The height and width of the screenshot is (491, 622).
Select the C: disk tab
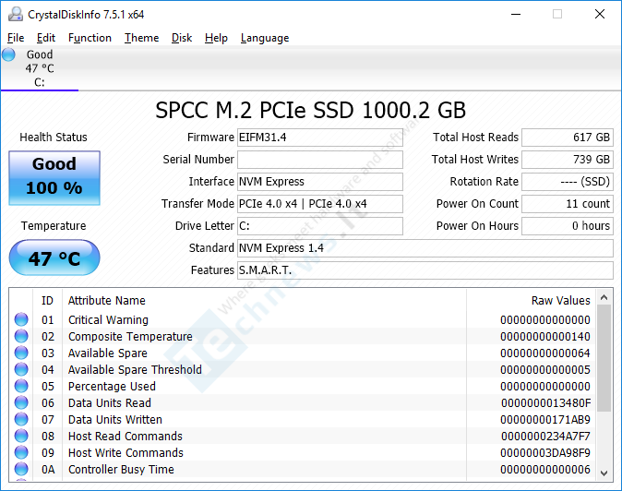click(40, 68)
